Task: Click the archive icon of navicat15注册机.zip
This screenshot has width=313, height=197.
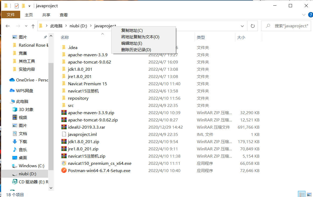Action: pos(64,156)
